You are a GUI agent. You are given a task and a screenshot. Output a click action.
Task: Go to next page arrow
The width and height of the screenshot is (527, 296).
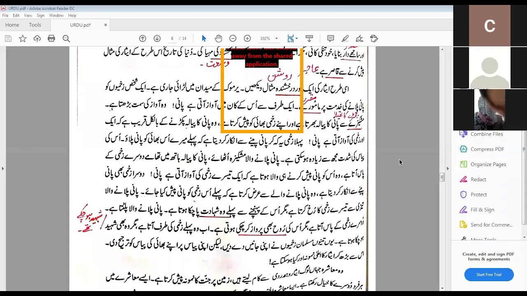click(x=157, y=39)
